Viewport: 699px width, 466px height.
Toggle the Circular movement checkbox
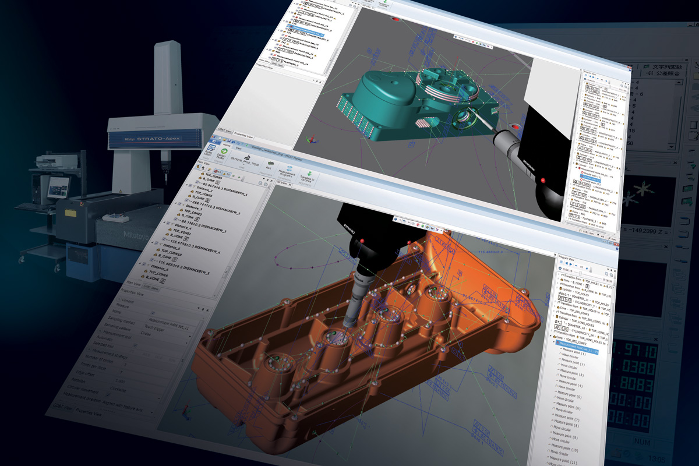pos(108,394)
